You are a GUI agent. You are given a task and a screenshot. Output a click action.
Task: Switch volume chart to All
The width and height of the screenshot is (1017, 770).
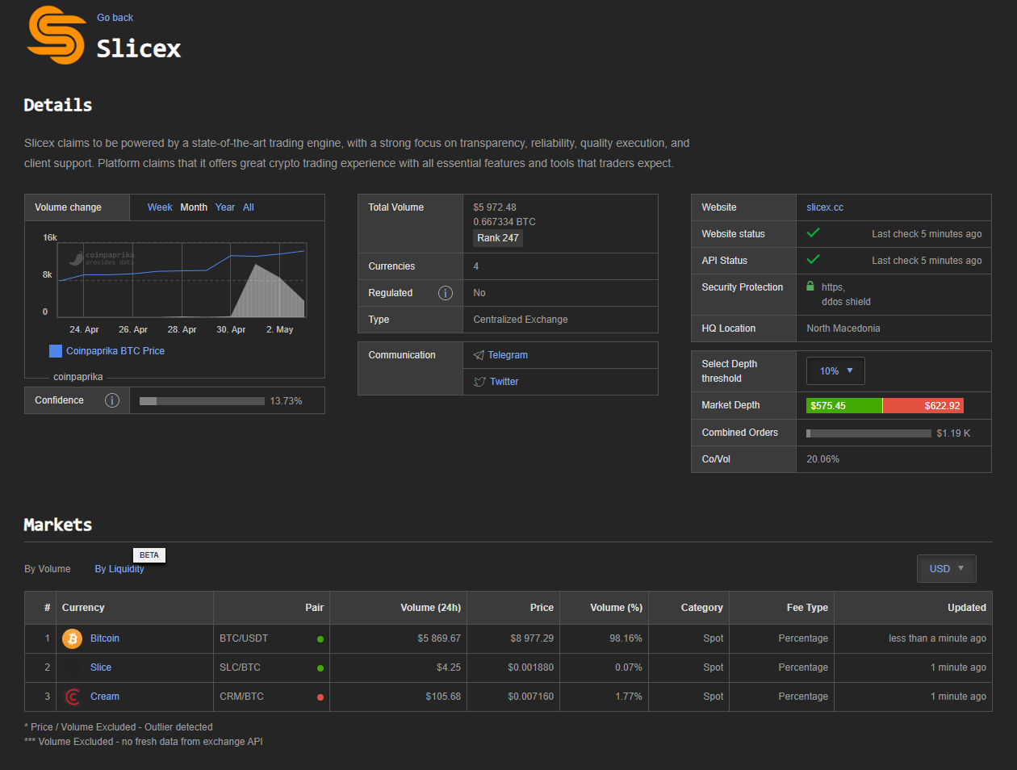point(249,207)
